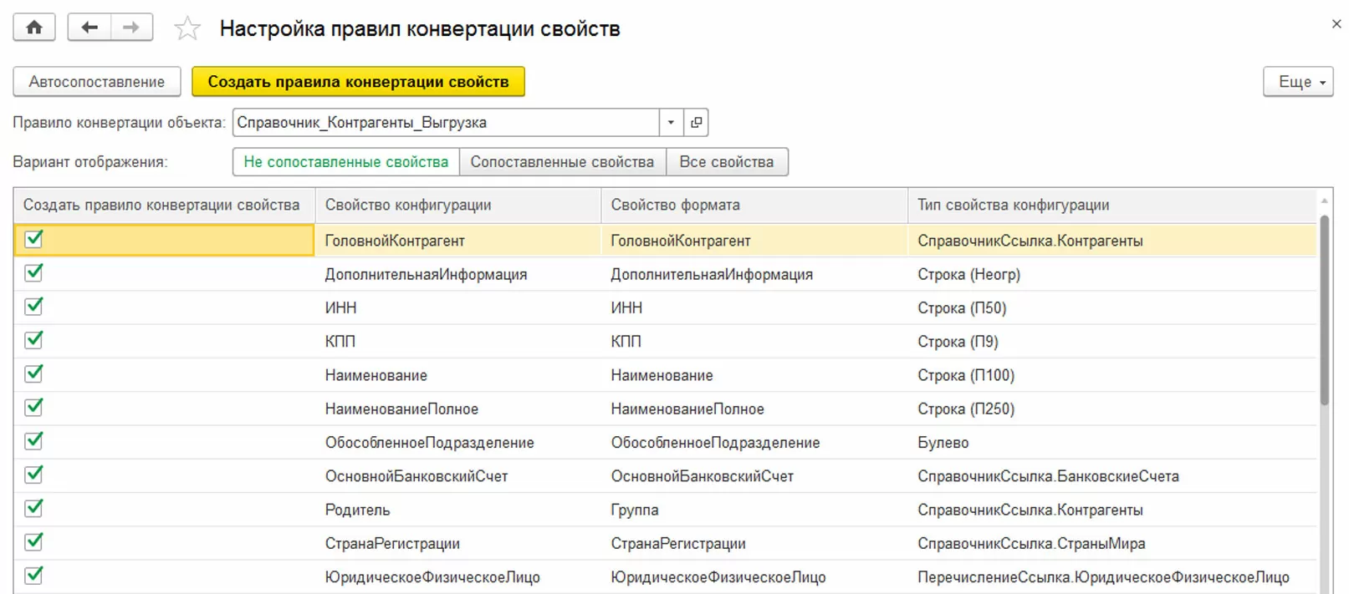The width and height of the screenshot is (1349, 594).
Task: Uncheck the Родитель row checkbox
Action: tap(33, 508)
